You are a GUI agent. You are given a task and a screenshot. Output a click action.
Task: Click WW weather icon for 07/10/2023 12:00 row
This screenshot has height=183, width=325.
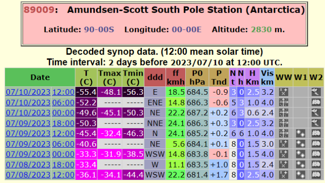pos(284,92)
